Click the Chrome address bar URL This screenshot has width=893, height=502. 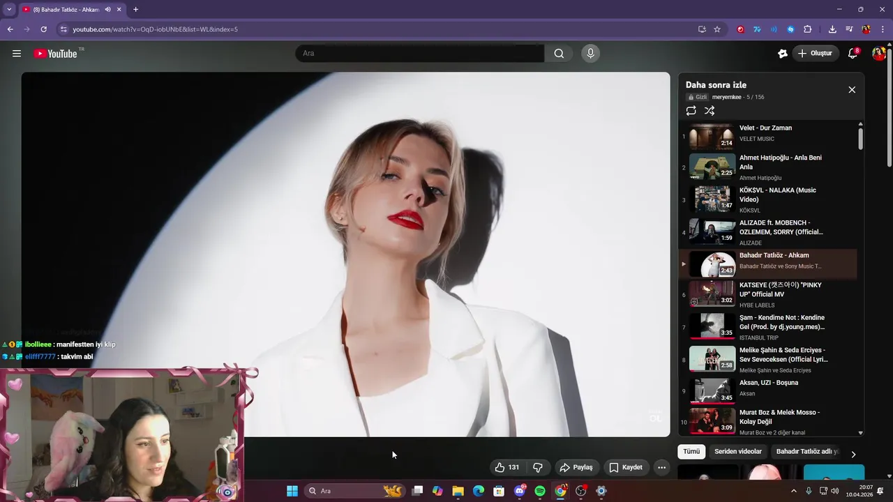pyautogui.click(x=155, y=29)
